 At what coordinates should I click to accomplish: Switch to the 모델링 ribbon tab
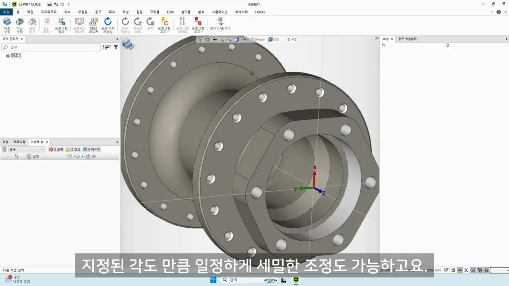82,12
